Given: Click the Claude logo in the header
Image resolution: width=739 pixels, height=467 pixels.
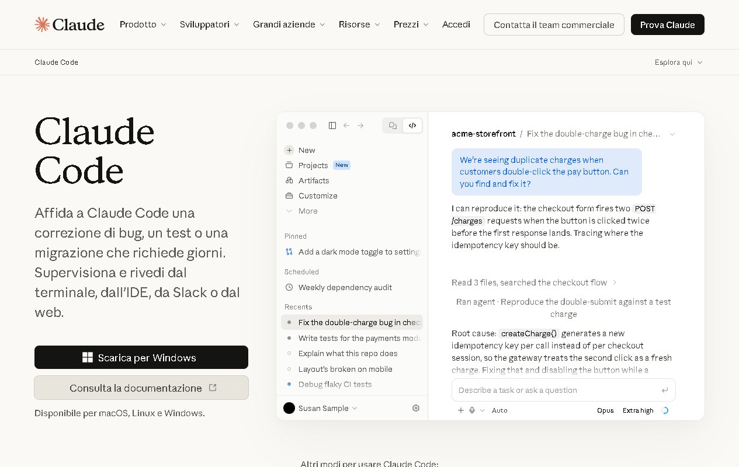Looking at the screenshot, I should [70, 25].
